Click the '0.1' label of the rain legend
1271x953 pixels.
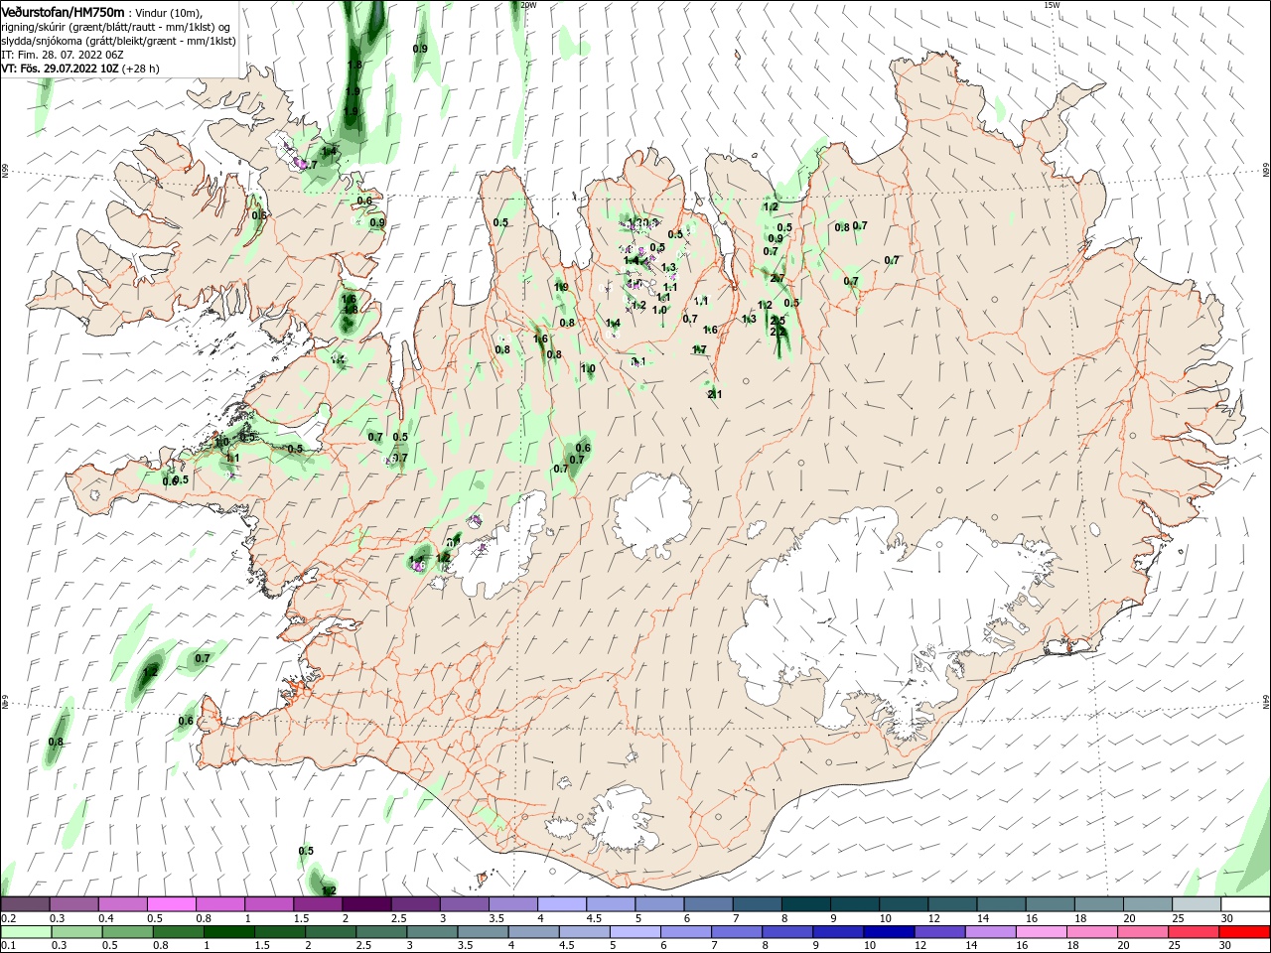[9, 946]
